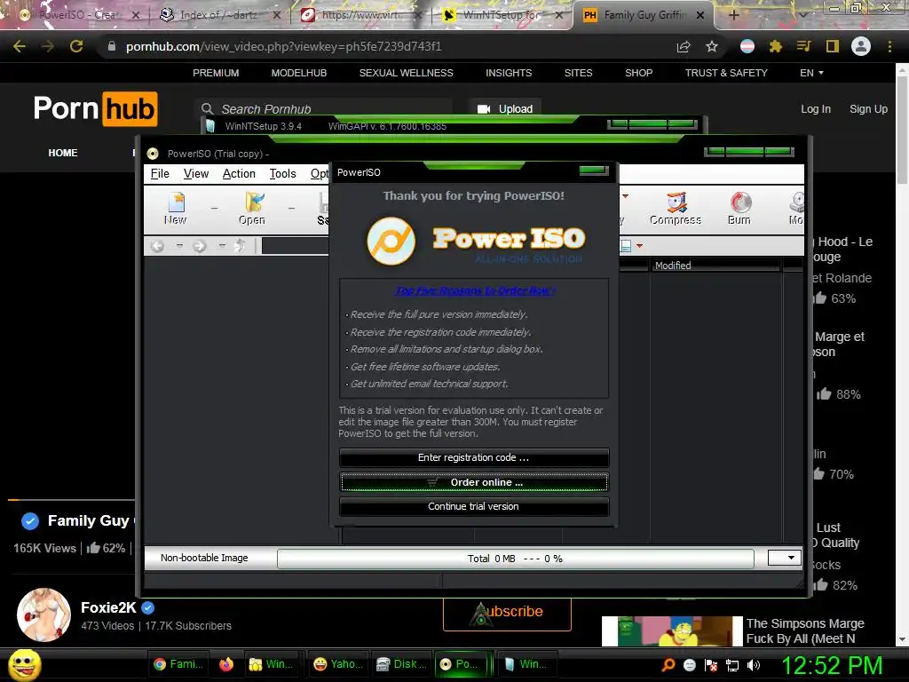Switch to the WinNTSetup browser tab

(502, 15)
